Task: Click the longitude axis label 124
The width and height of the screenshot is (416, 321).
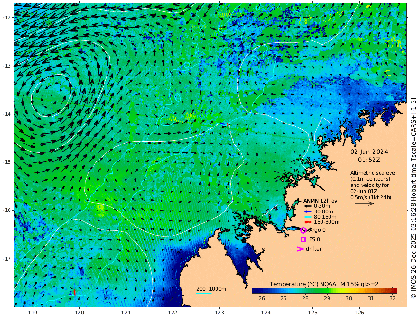Action: pos(266,313)
